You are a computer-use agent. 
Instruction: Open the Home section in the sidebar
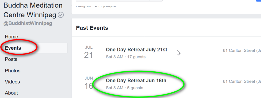click(11, 37)
